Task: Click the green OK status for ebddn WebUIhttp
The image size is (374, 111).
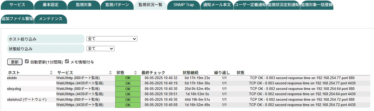Action: 128,78
